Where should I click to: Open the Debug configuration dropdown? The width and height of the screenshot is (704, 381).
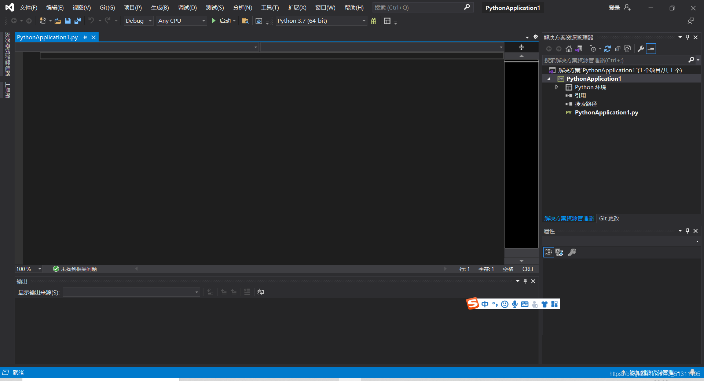(x=138, y=21)
